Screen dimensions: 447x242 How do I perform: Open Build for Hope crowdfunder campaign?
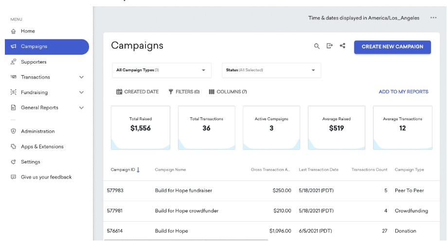pyautogui.click(x=186, y=210)
